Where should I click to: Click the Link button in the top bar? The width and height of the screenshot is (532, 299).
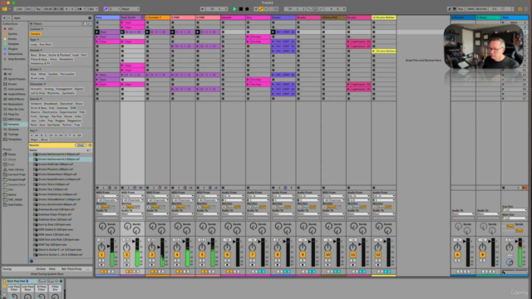click(19, 9)
